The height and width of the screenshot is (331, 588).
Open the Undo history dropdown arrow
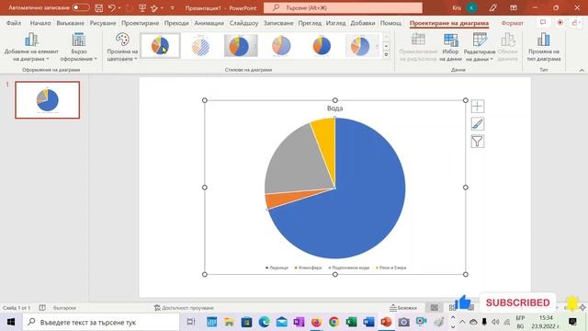119,8
